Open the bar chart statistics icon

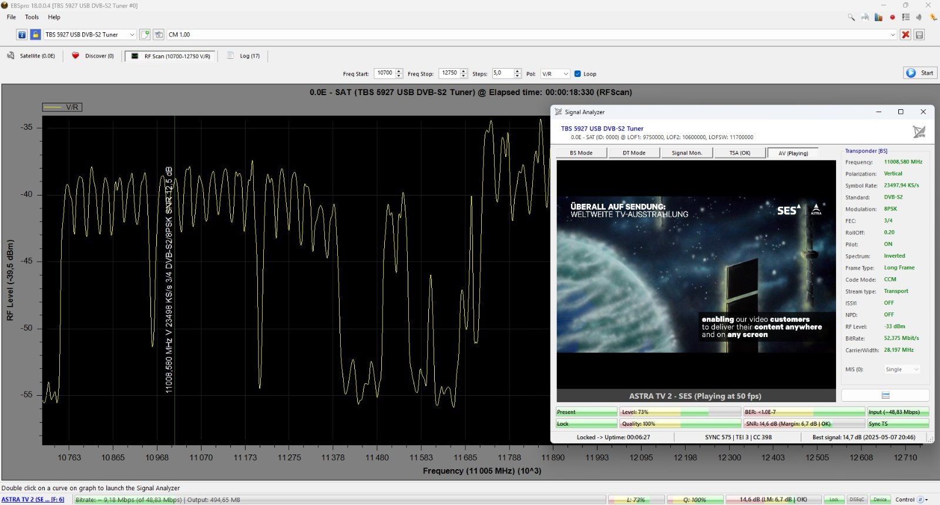[x=878, y=17]
